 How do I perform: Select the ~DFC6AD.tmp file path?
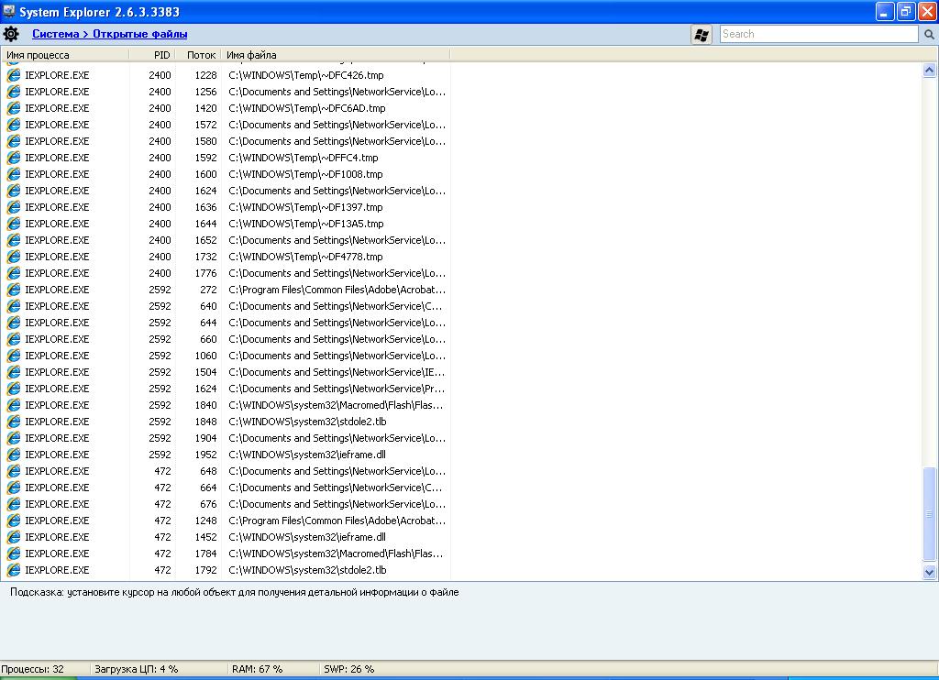tap(307, 108)
